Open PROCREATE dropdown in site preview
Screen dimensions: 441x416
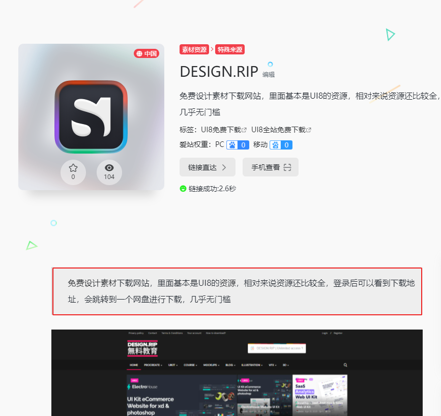coord(153,365)
